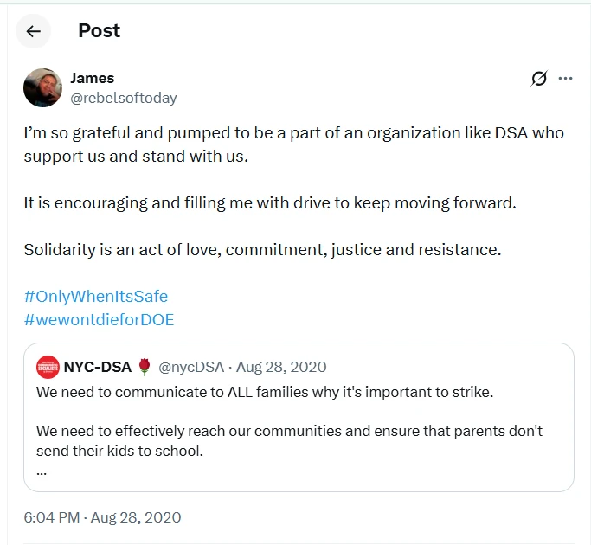Click the quoted post date Aug 28, 2020

pyautogui.click(x=281, y=367)
